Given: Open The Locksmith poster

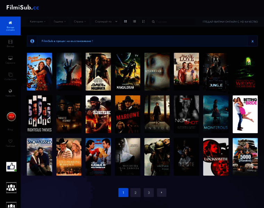Looking at the screenshot, I should click(x=216, y=157).
